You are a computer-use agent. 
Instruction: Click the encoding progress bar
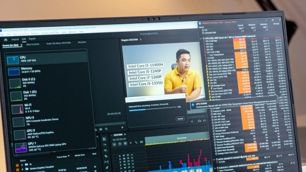[153, 109]
